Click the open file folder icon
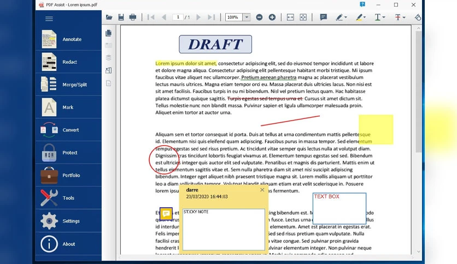The width and height of the screenshot is (457, 264). pyautogui.click(x=109, y=17)
